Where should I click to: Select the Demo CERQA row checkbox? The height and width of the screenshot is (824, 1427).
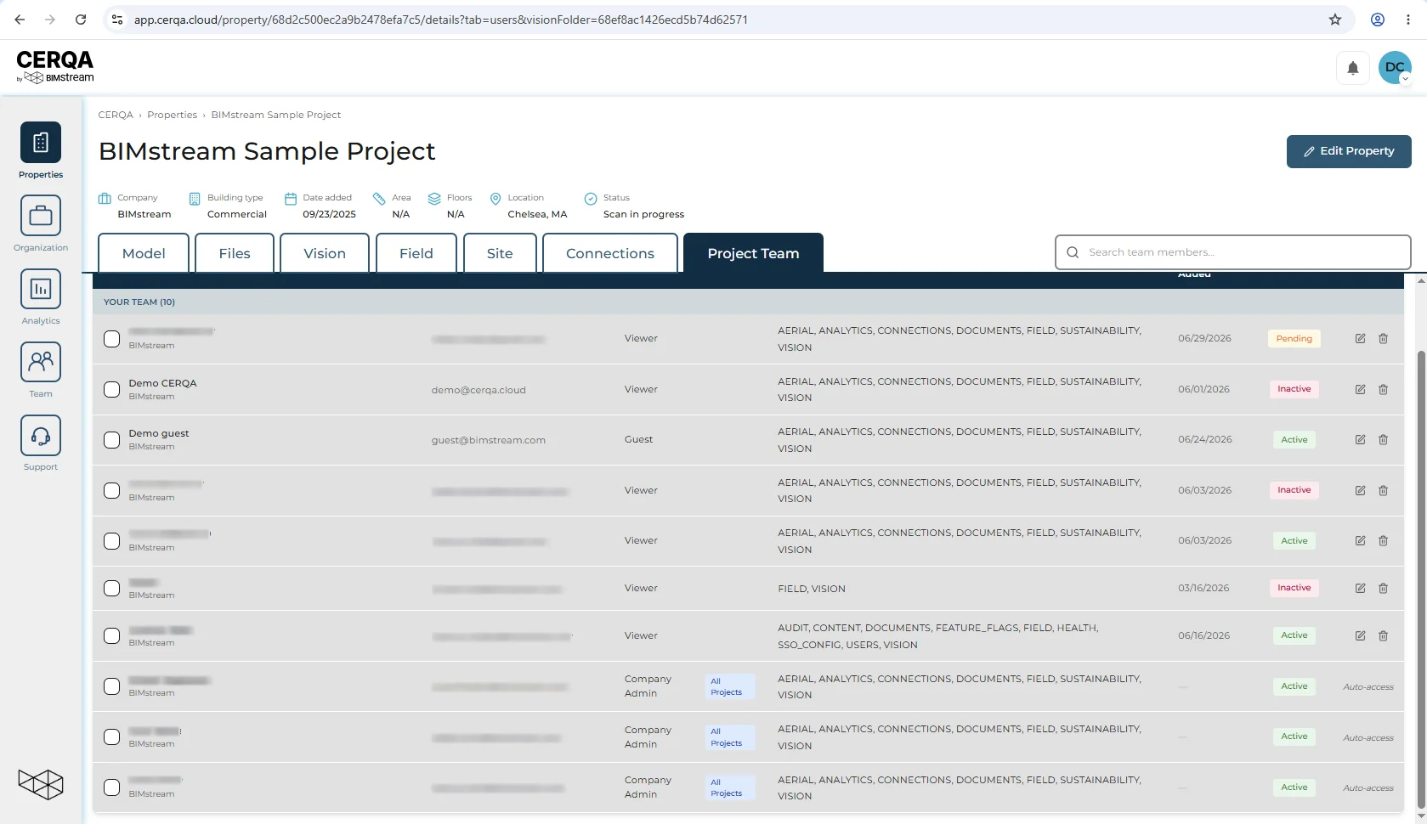click(111, 389)
